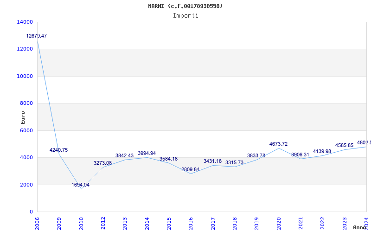The image size is (371, 232).
Task: Select the y-axis value 12000
Action: (25, 49)
